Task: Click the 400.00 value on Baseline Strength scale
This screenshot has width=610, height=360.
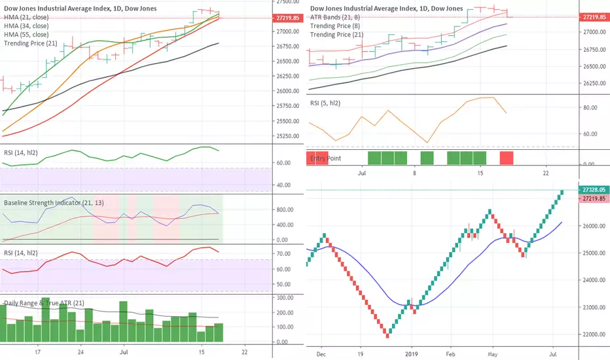Action: click(285, 225)
